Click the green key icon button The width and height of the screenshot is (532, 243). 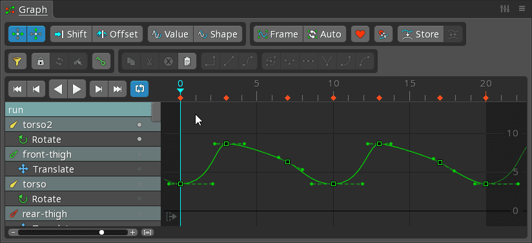point(101,61)
